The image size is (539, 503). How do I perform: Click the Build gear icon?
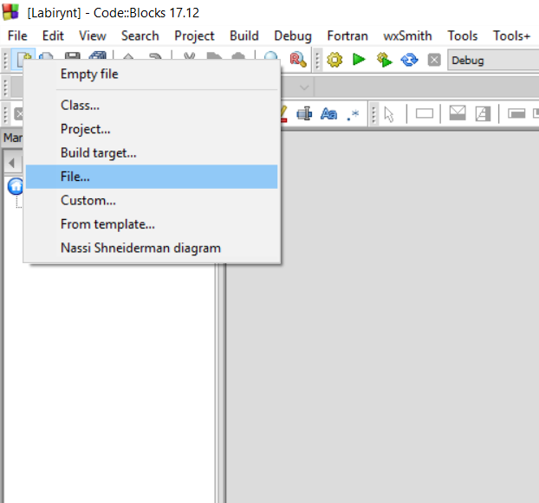334,60
